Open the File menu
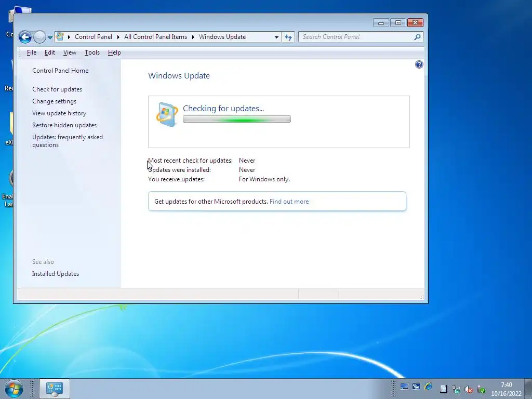Screen dimensions: 532x399 [32, 52]
